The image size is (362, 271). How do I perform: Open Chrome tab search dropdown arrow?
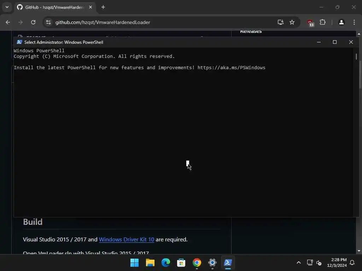pos(7,7)
